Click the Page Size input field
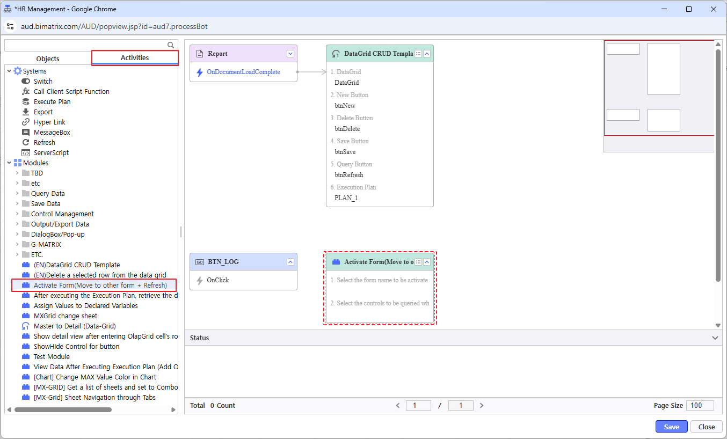Screen dimensions: 727x439 tap(700, 405)
